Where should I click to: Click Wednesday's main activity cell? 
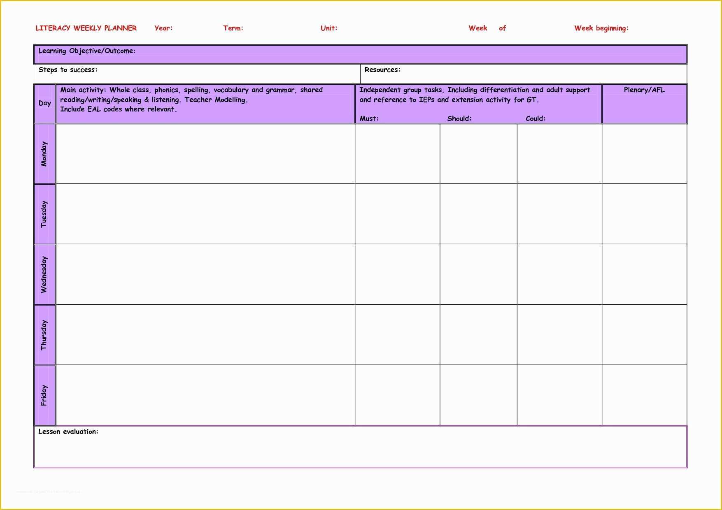(205, 274)
